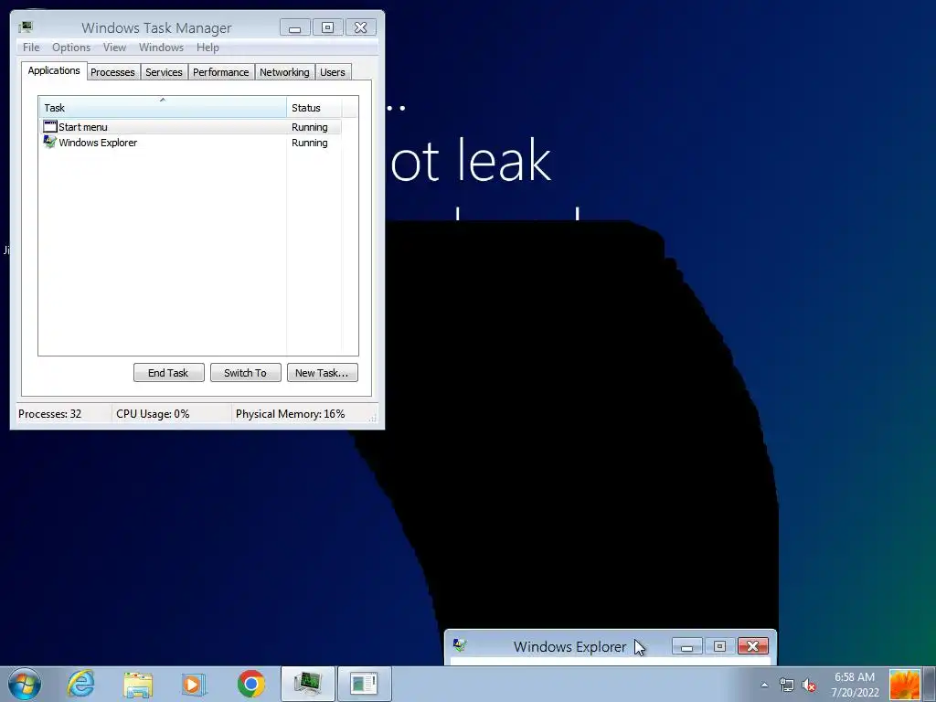Minimize the Windows Task Manager window
The height and width of the screenshot is (702, 936).
pos(295,27)
